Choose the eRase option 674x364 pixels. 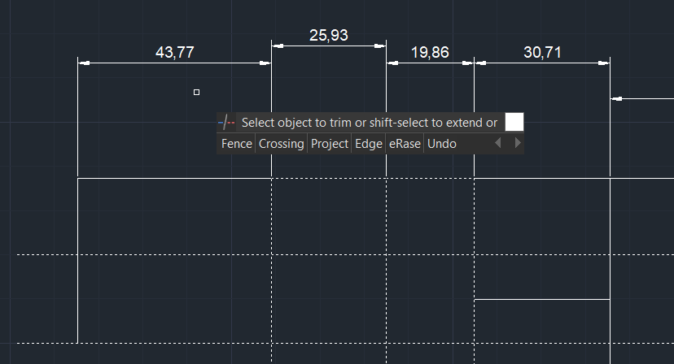pyautogui.click(x=405, y=144)
